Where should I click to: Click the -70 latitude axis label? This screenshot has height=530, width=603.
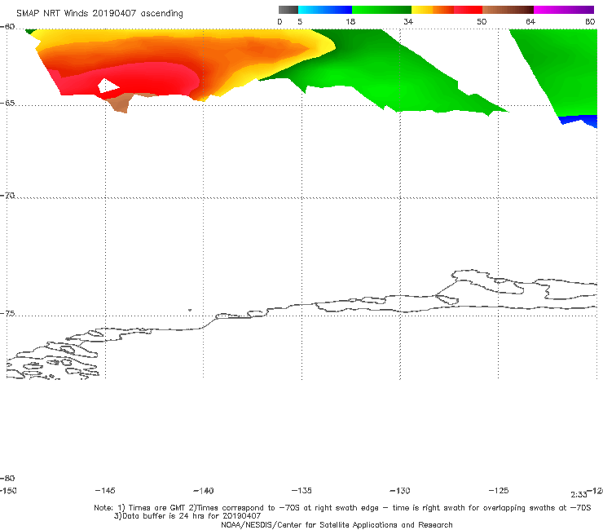[7, 196]
